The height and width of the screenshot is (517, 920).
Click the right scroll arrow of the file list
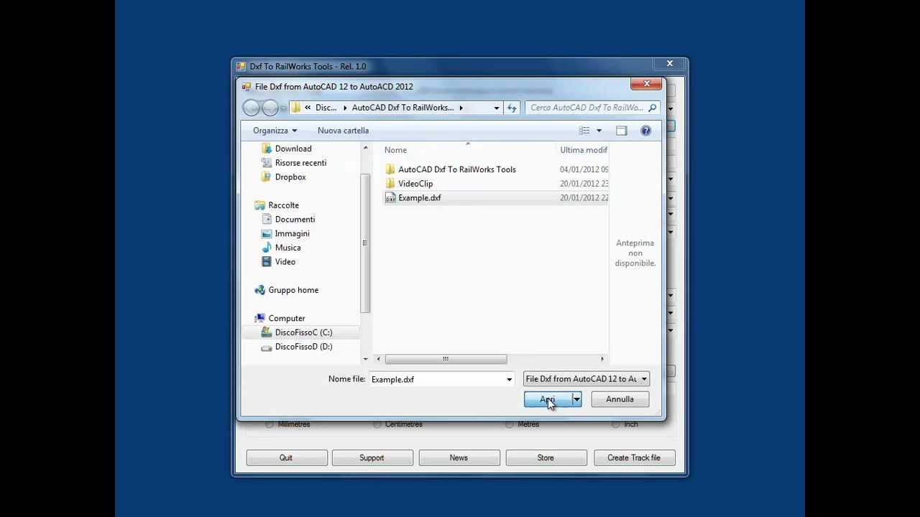coord(602,359)
